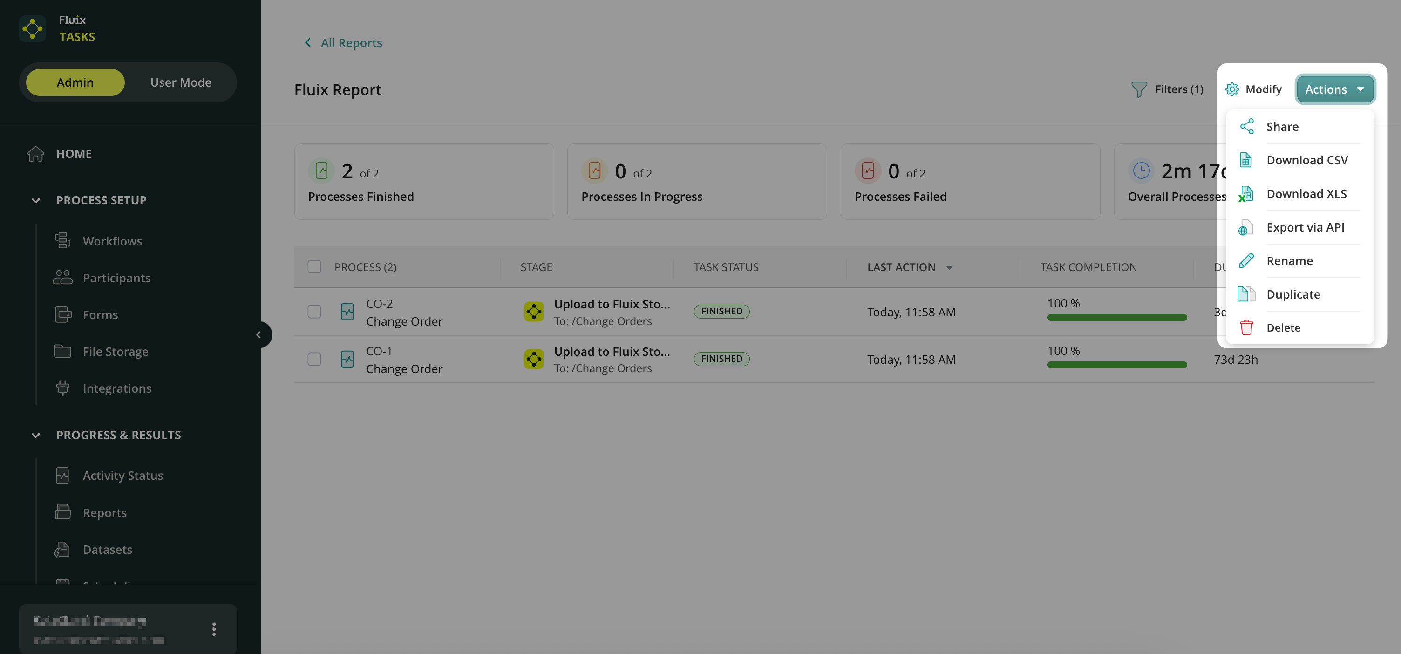Check the CO-1 Change Order row checkbox
Screen dimensions: 1401x654
point(314,359)
